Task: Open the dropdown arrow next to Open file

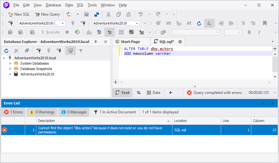Action: pos(78,14)
